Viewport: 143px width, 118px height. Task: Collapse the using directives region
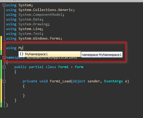click(x=4, y=5)
